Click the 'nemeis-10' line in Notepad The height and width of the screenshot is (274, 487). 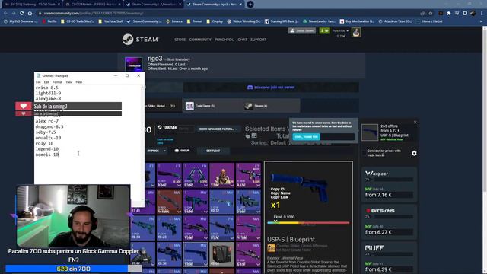(47, 155)
